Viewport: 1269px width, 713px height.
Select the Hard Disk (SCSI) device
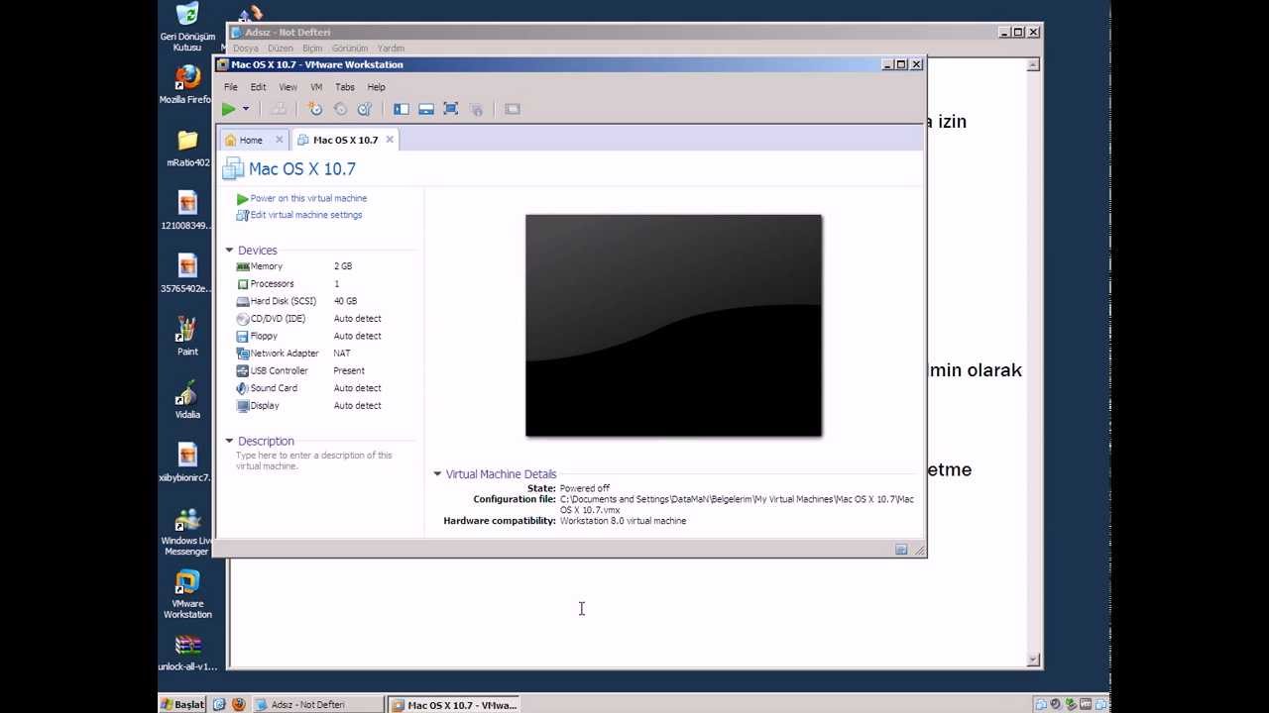click(309, 301)
